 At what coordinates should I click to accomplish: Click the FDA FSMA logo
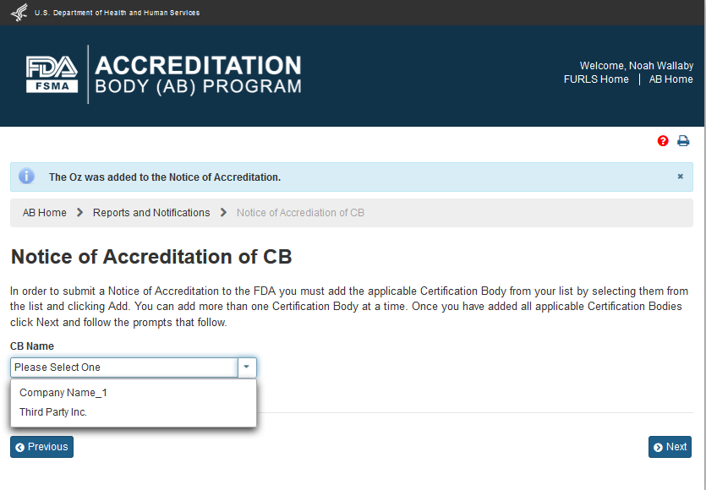52,74
